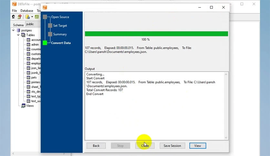
Task: Click the Summary step square
Action: [x=50, y=34]
